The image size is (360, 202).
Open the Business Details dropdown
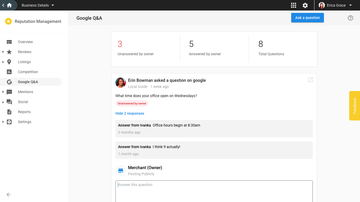click(x=38, y=5)
